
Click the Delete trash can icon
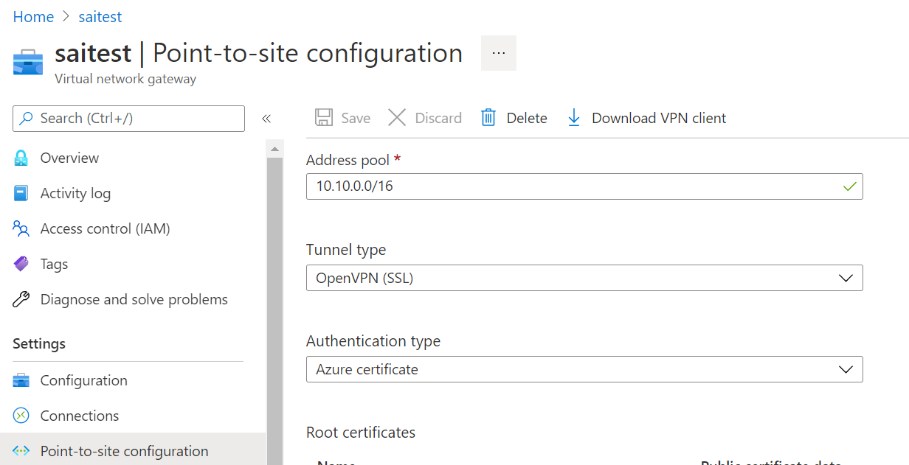[488, 118]
